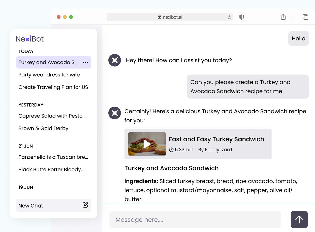Click the YESTERDAY section heading
The width and height of the screenshot is (315, 232).
(x=31, y=105)
